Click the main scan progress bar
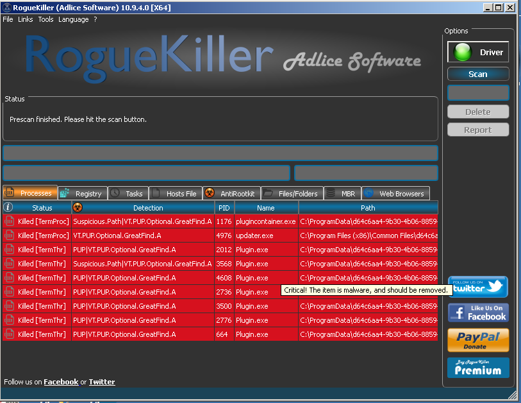Viewport: 521px width, 403px height. pyautogui.click(x=220, y=153)
